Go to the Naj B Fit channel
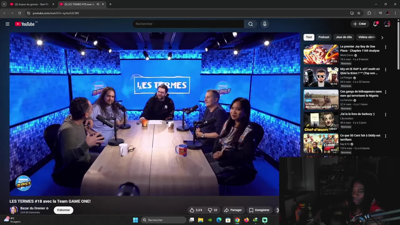This screenshot has width=400, height=225. (345, 144)
